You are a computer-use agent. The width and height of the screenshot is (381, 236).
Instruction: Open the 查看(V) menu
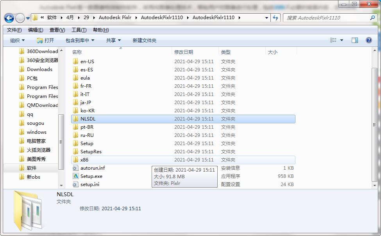(57, 30)
